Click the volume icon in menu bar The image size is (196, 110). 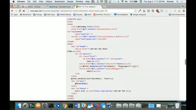click(x=126, y=2)
